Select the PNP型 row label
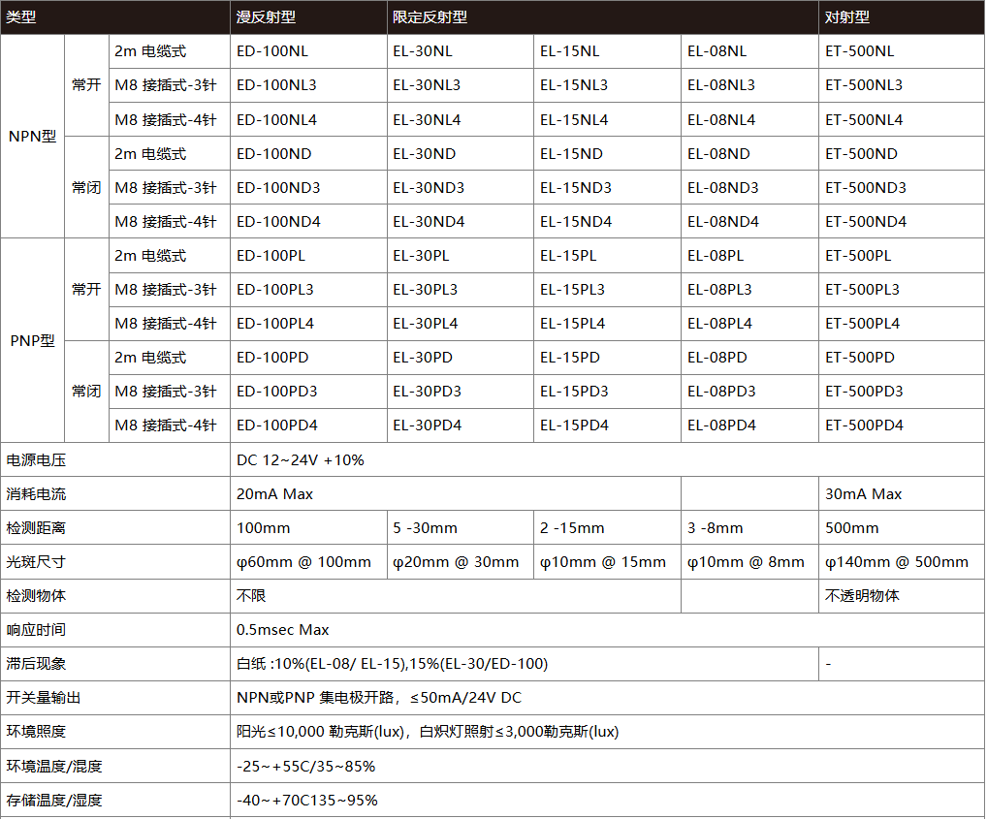Image resolution: width=987 pixels, height=819 pixels. pyautogui.click(x=33, y=339)
